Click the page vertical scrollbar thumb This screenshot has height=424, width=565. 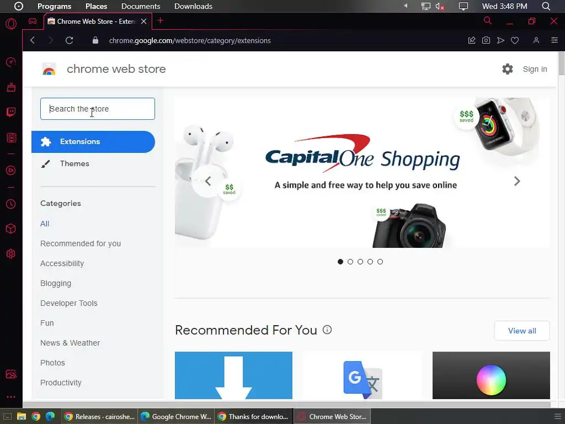561,63
